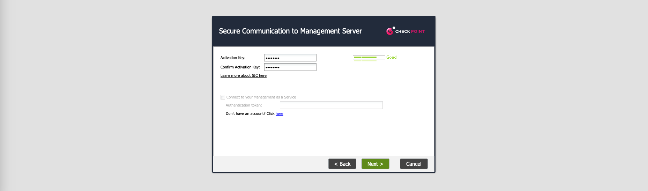Click the 'Activation Key:' label
The width and height of the screenshot is (648, 191).
pyautogui.click(x=233, y=58)
